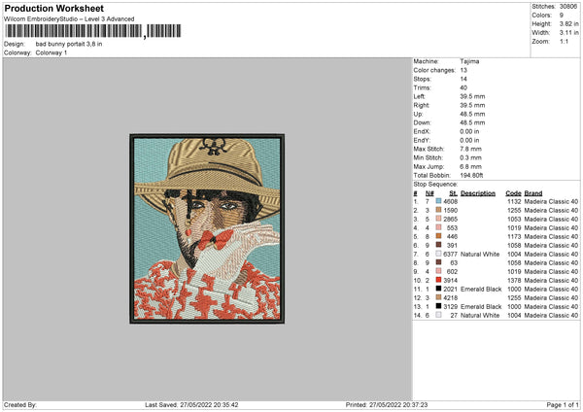Click the Stitches value 30806

tap(568, 7)
